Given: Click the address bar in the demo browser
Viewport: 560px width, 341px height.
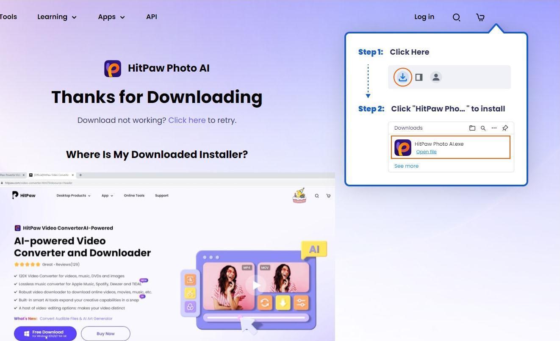Looking at the screenshot, I should (167, 183).
